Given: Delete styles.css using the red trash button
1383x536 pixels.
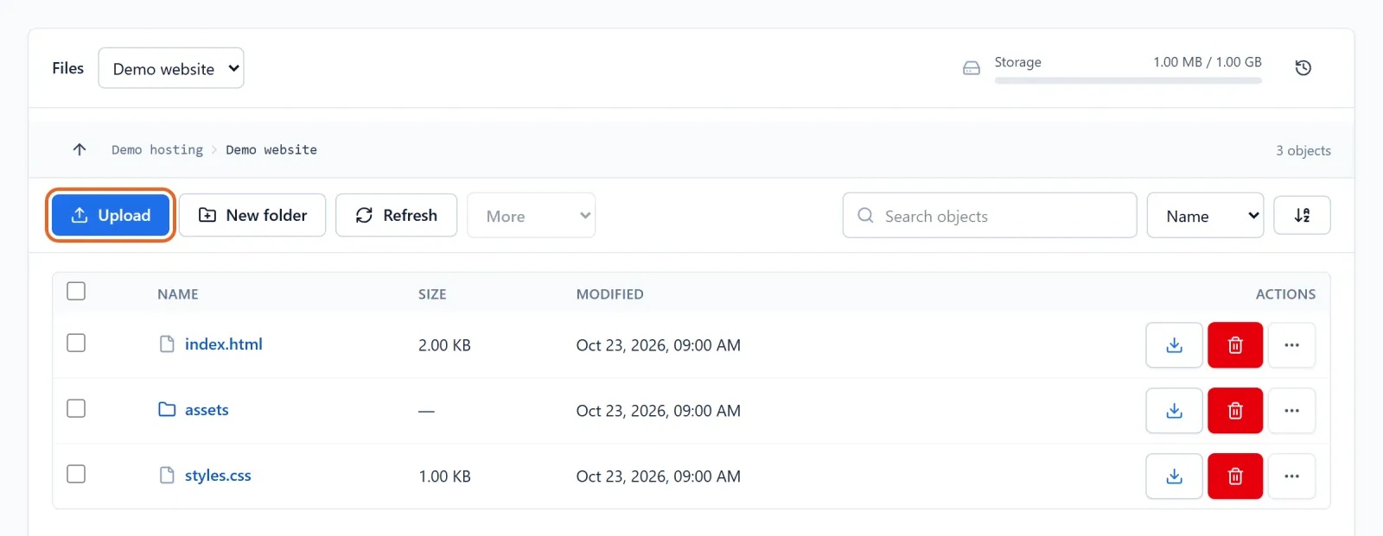Looking at the screenshot, I should [1235, 476].
